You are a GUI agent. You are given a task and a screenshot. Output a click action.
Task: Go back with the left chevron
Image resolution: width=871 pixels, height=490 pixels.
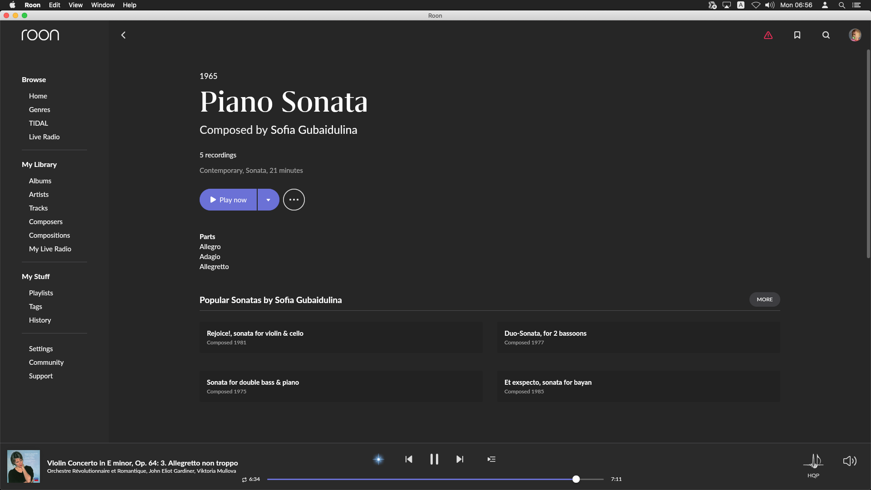point(123,35)
